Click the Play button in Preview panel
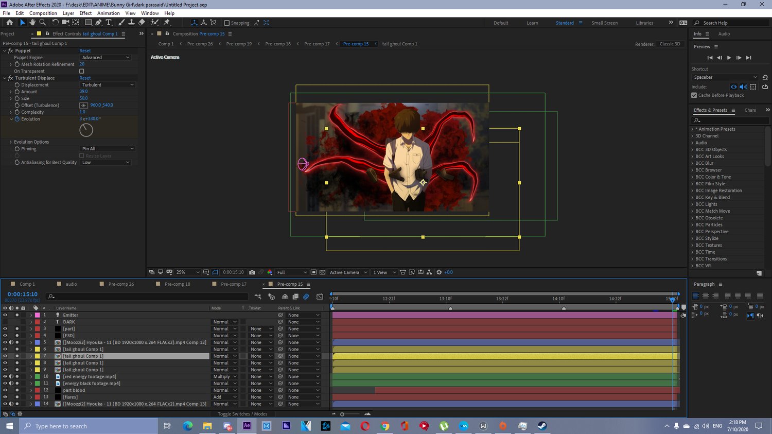This screenshot has width=772, height=434. [x=729, y=58]
